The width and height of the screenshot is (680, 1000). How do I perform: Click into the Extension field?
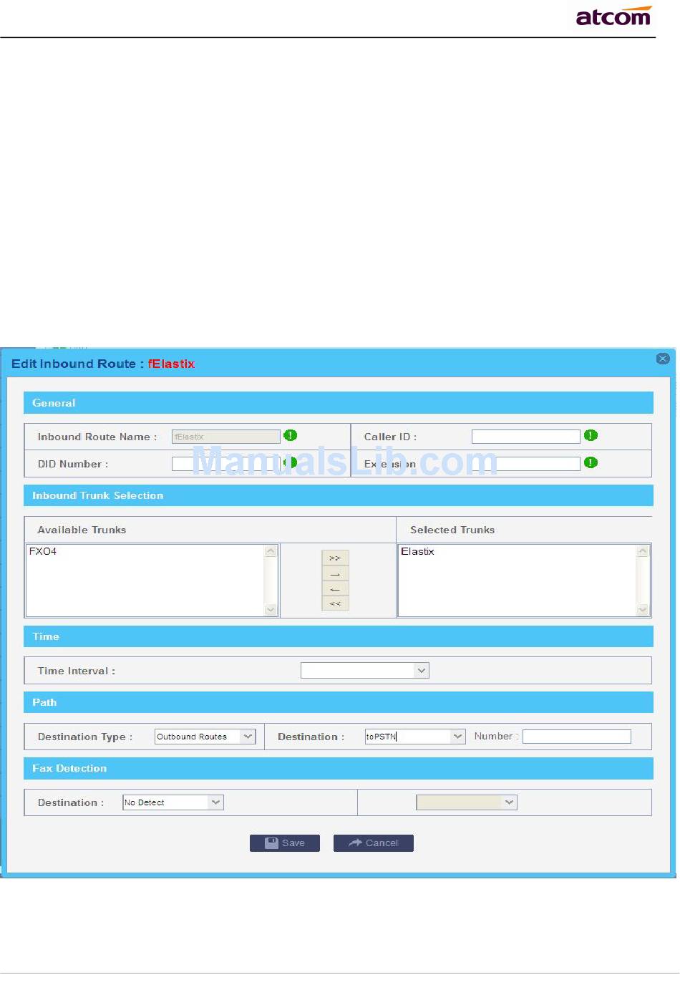click(x=526, y=464)
